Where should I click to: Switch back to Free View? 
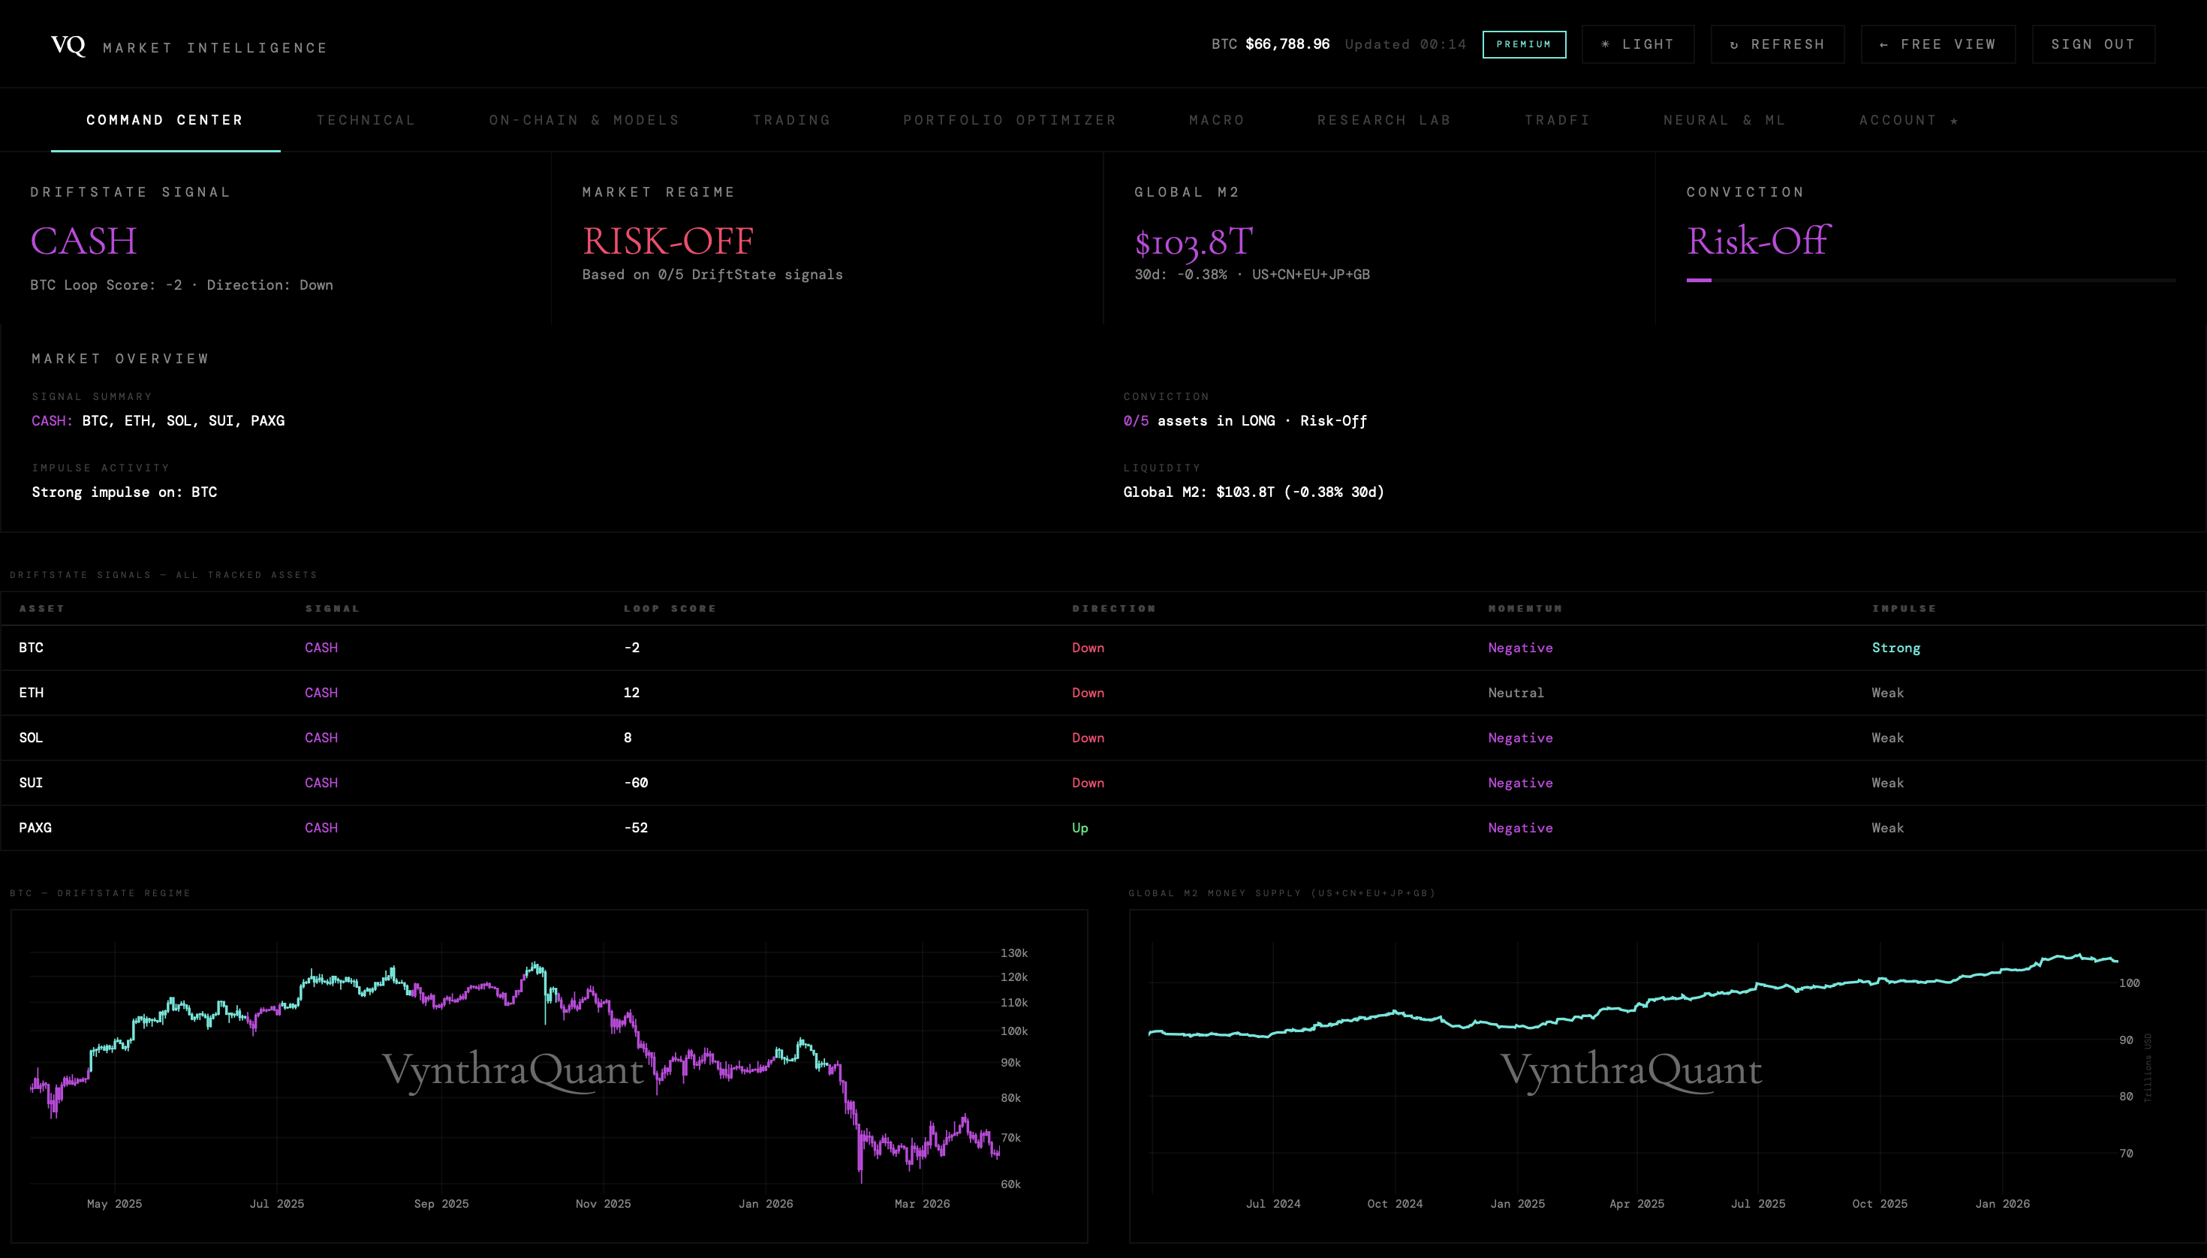pyautogui.click(x=1938, y=44)
